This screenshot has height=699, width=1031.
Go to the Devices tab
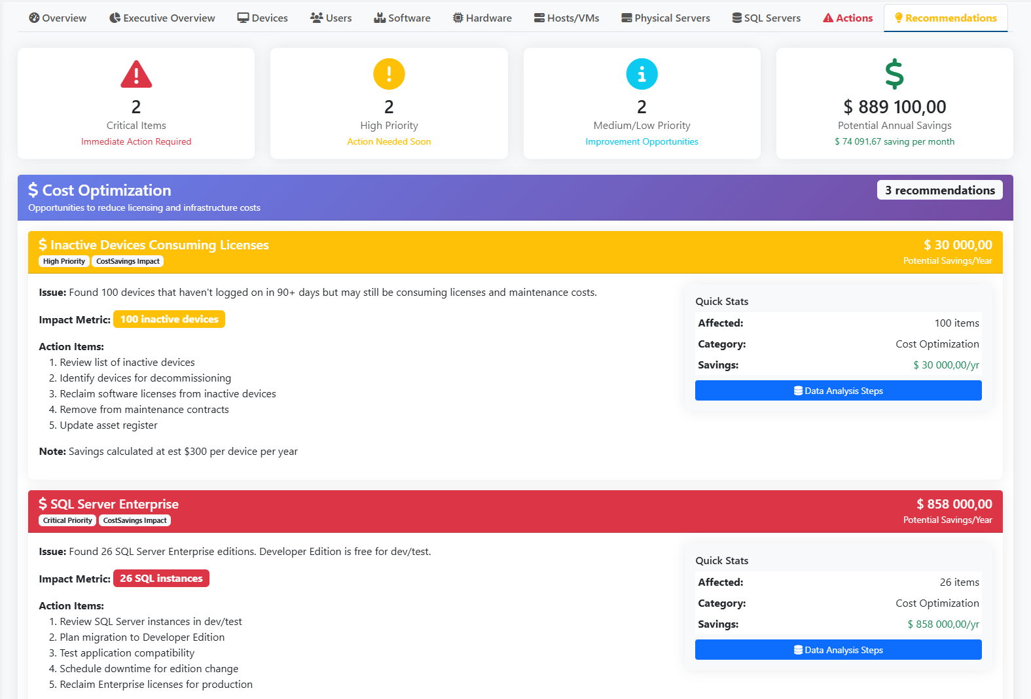click(262, 18)
